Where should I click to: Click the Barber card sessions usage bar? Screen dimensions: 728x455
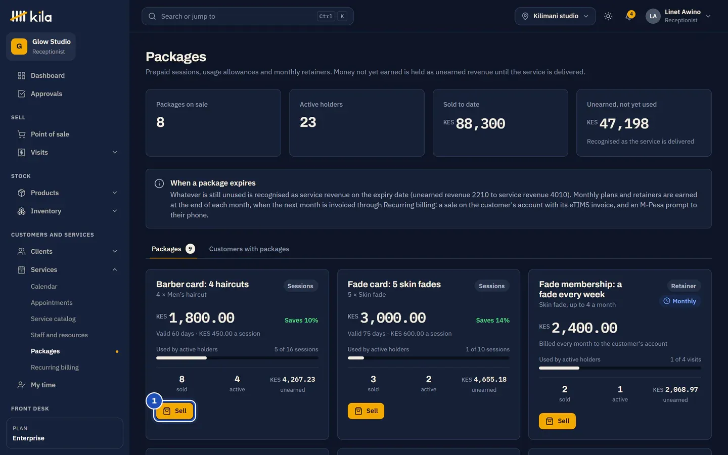click(237, 358)
